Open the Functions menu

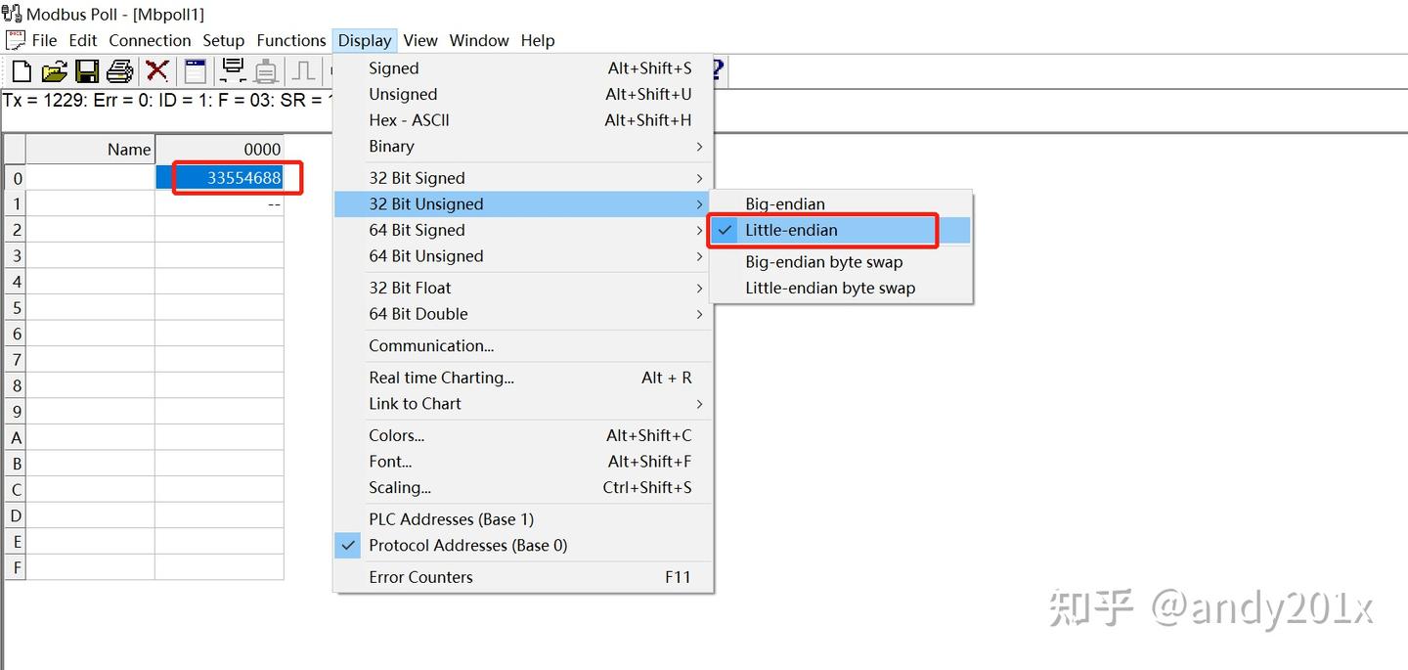(x=290, y=40)
